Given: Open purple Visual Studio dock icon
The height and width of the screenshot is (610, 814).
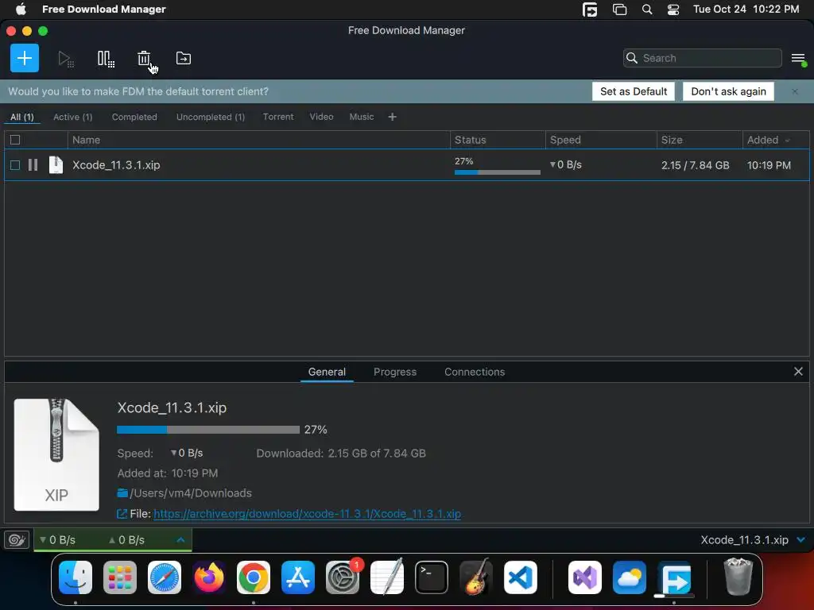Looking at the screenshot, I should [x=585, y=577].
